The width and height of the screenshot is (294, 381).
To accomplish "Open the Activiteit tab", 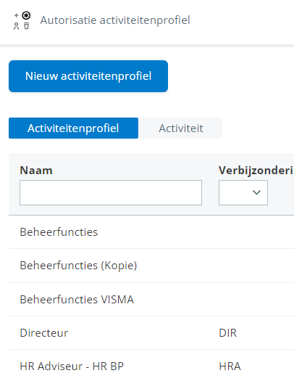I will pyautogui.click(x=181, y=128).
